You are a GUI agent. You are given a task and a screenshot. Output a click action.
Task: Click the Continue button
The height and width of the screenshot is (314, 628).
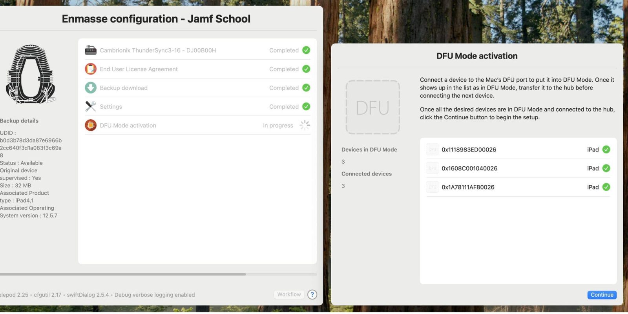pyautogui.click(x=602, y=295)
